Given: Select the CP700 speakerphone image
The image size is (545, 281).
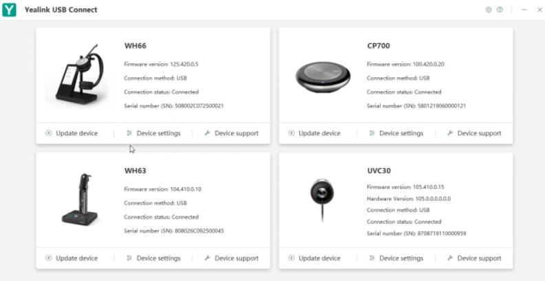Looking at the screenshot, I should (x=323, y=77).
